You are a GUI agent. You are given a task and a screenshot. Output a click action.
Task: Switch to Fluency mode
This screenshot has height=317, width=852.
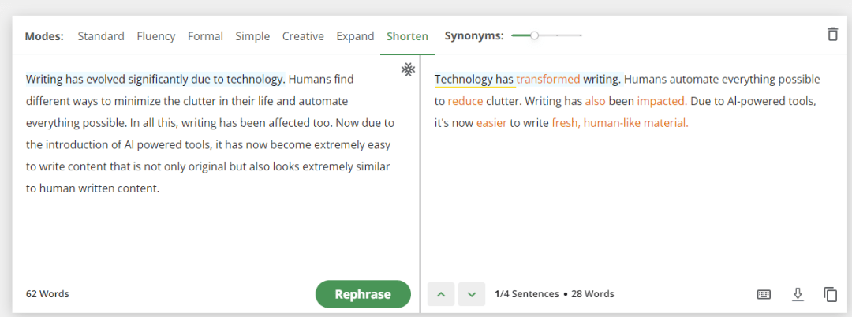(x=156, y=36)
